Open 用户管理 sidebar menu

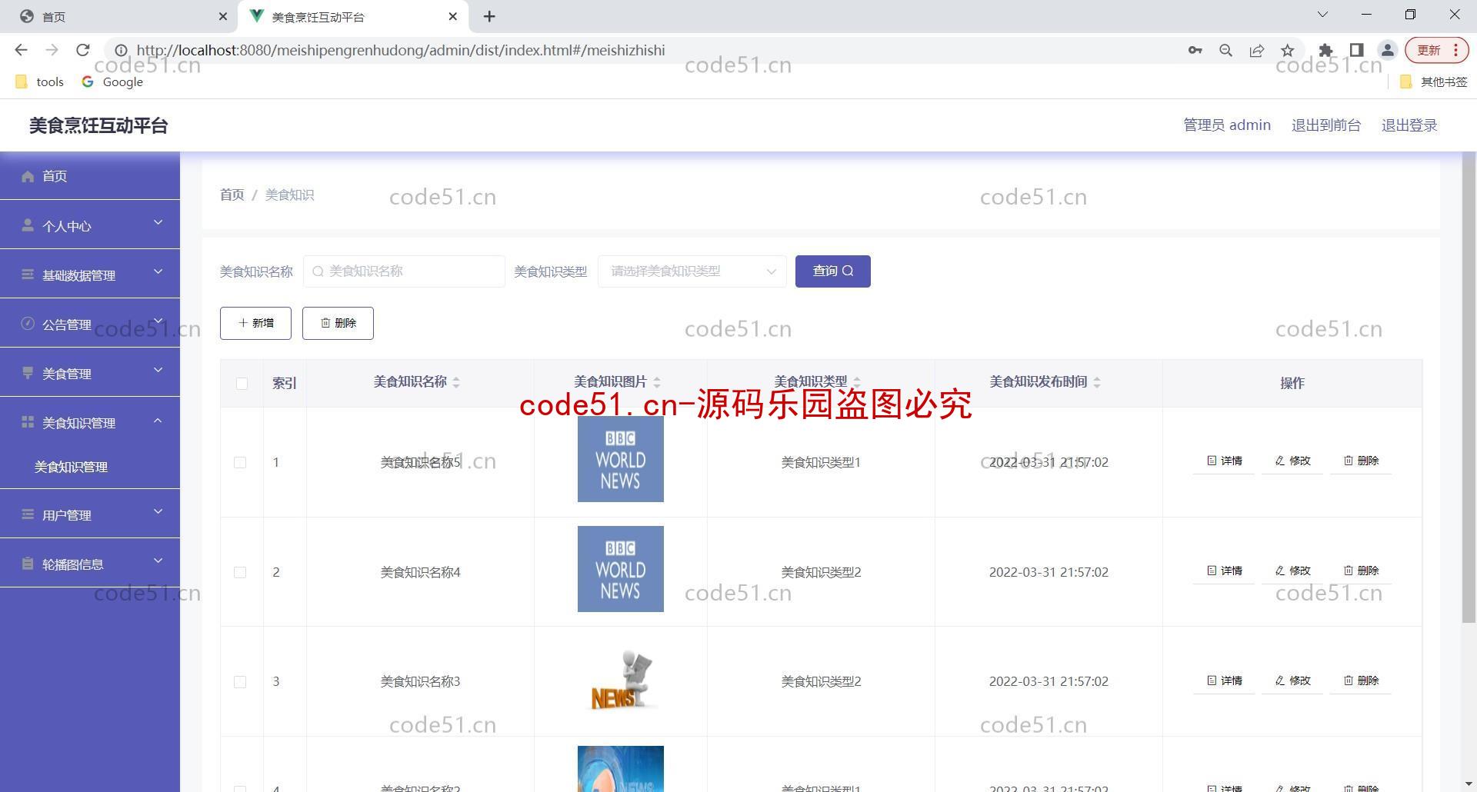(x=90, y=514)
